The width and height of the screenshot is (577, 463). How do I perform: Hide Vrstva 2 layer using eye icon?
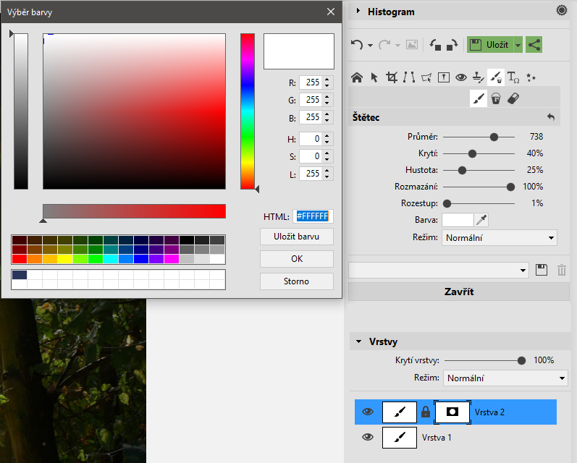[368, 412]
